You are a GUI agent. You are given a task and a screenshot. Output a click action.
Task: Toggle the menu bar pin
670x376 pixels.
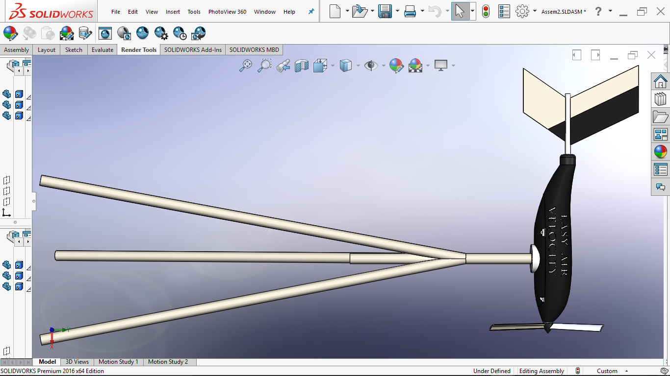coord(311,11)
